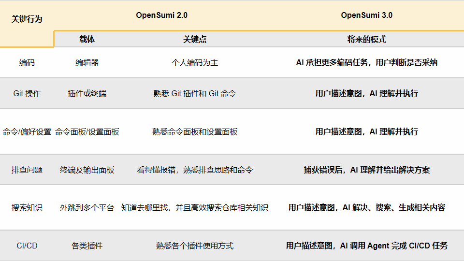Click 知道去哪里找 cell
The image size is (464, 261).
coord(195,208)
